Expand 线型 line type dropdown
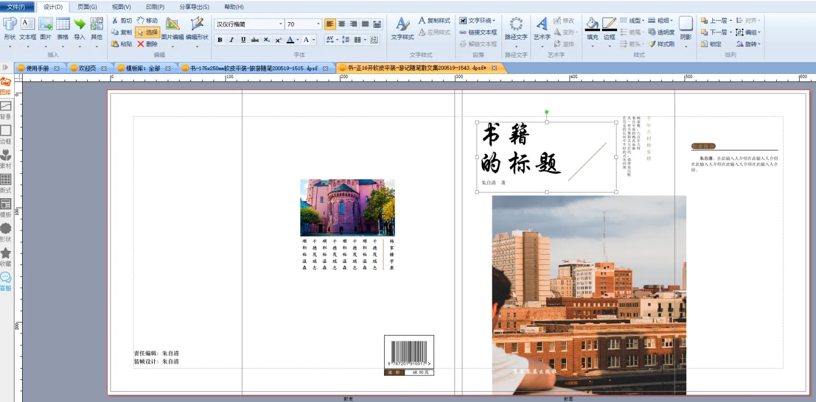 coord(643,21)
